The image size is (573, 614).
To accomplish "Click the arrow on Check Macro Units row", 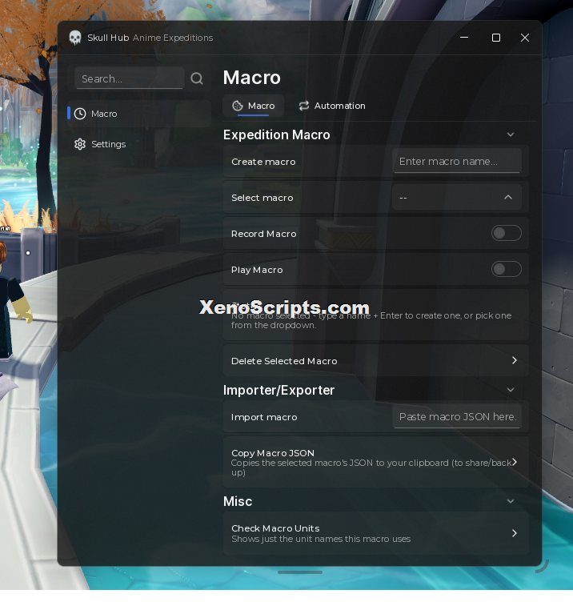I will [515, 533].
